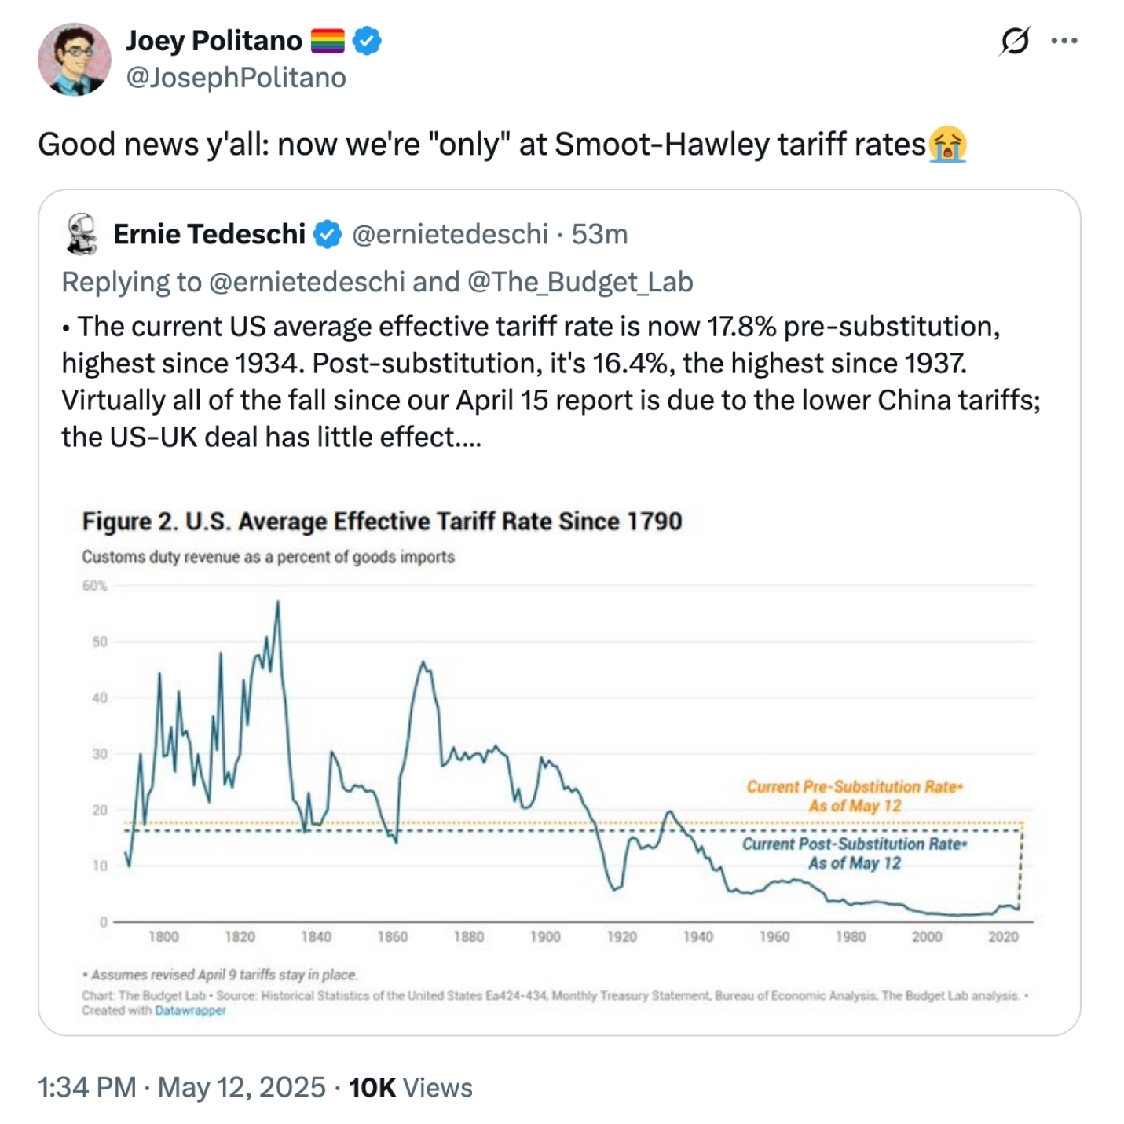Open the three-dot more options menu

1064,40
